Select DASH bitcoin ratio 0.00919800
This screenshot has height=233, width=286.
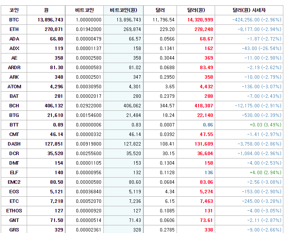click(x=88, y=144)
